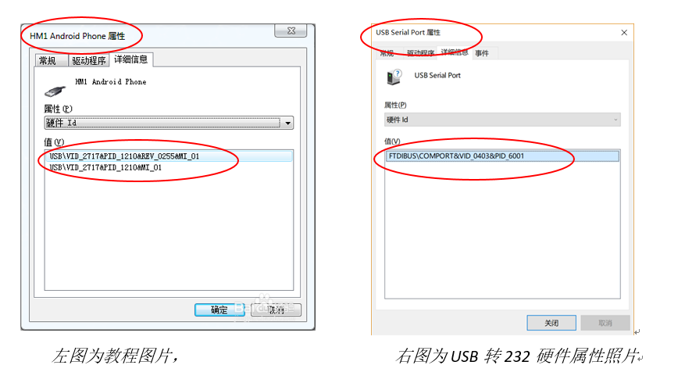
Task: Select 详细信息 tab in HM1 dialog
Action: (130, 59)
